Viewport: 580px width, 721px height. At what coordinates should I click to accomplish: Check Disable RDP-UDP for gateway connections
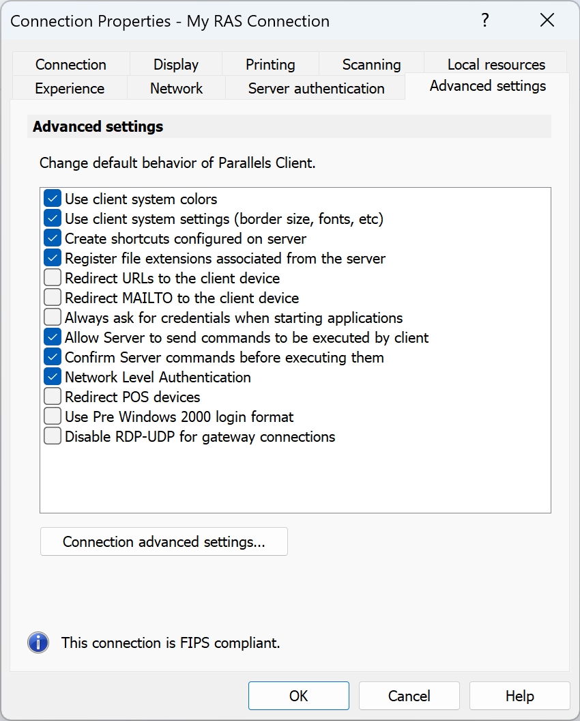(53, 436)
